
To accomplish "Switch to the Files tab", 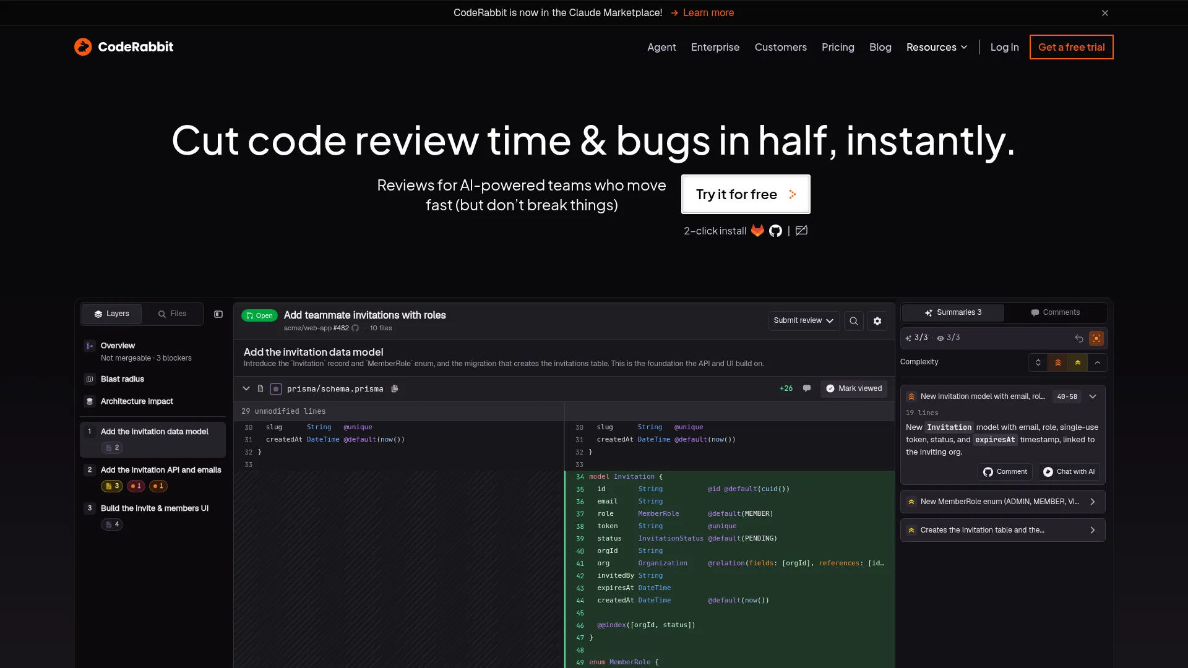I will (172, 314).
